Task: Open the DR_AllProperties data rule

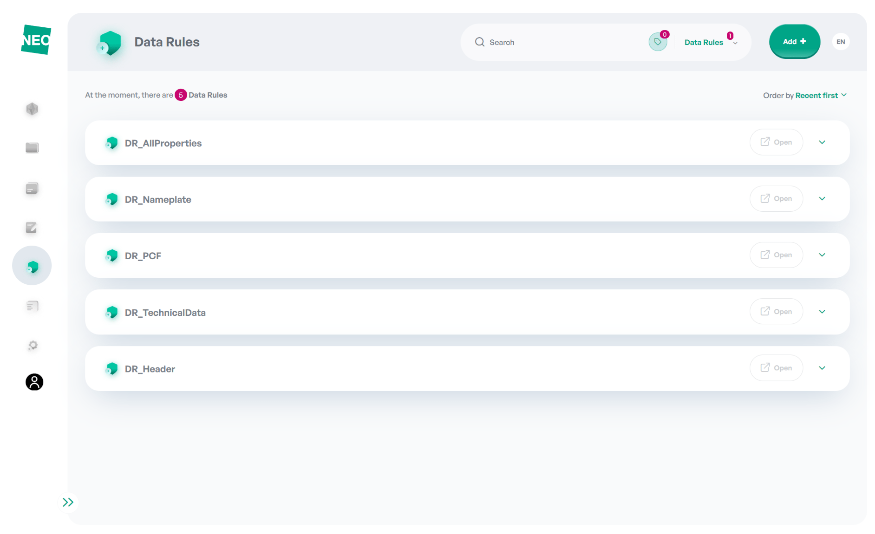Action: pos(776,142)
